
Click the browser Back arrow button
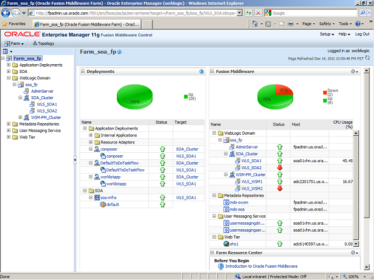tap(8, 12)
